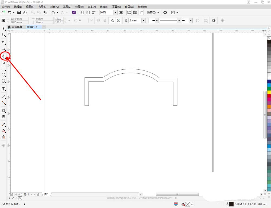Open the 视图(V) menu

pos(30,7)
